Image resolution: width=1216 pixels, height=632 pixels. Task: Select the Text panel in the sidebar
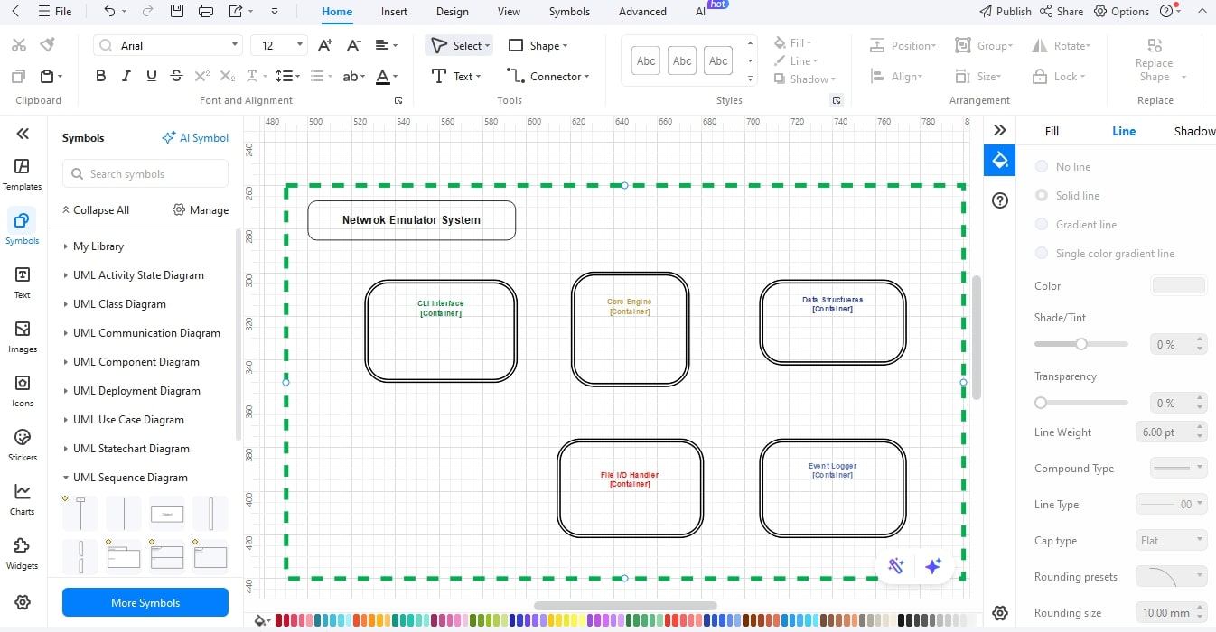22,280
